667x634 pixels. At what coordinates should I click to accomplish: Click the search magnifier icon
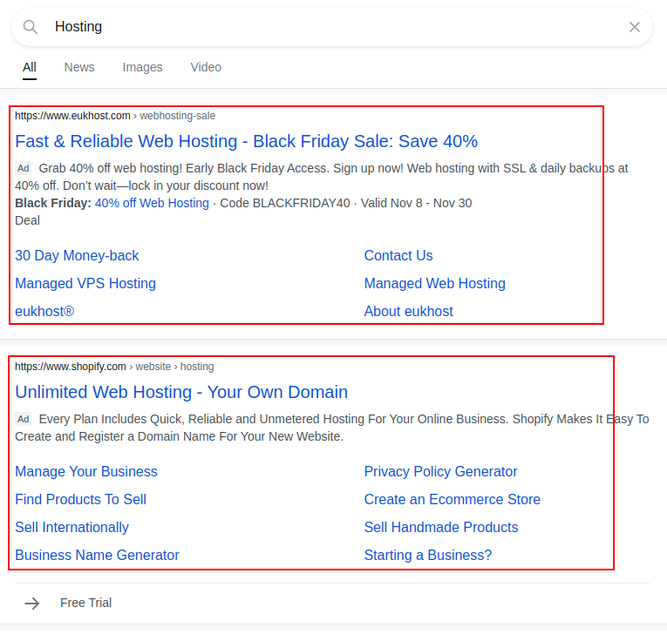[31, 27]
